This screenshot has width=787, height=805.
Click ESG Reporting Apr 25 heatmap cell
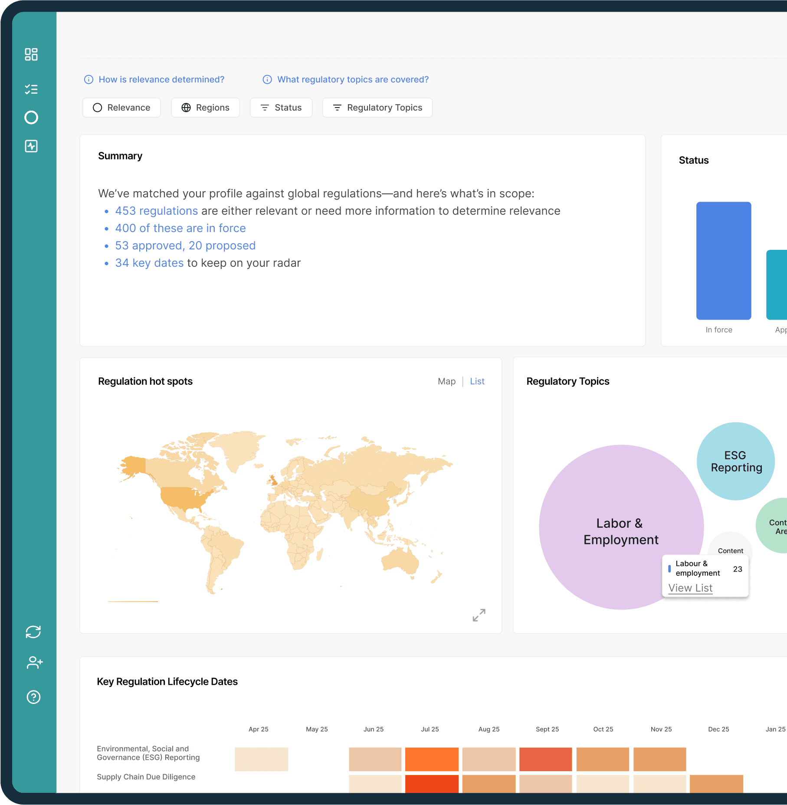click(261, 759)
